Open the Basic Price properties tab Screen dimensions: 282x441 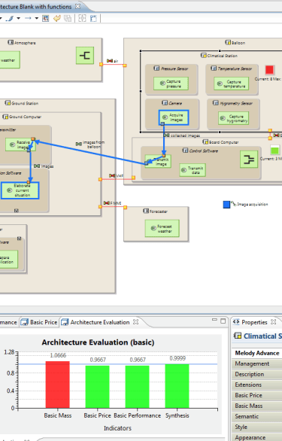256,395
